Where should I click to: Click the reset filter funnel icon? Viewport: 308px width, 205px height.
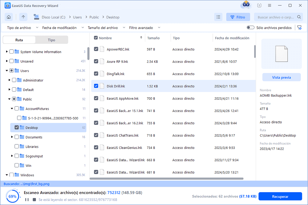[x=299, y=28]
